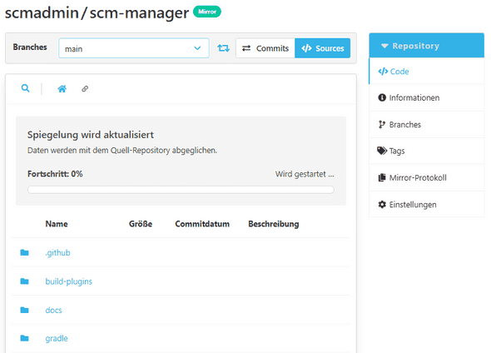Switch to the Commits view
Screen dimensions: 491x353
265,48
